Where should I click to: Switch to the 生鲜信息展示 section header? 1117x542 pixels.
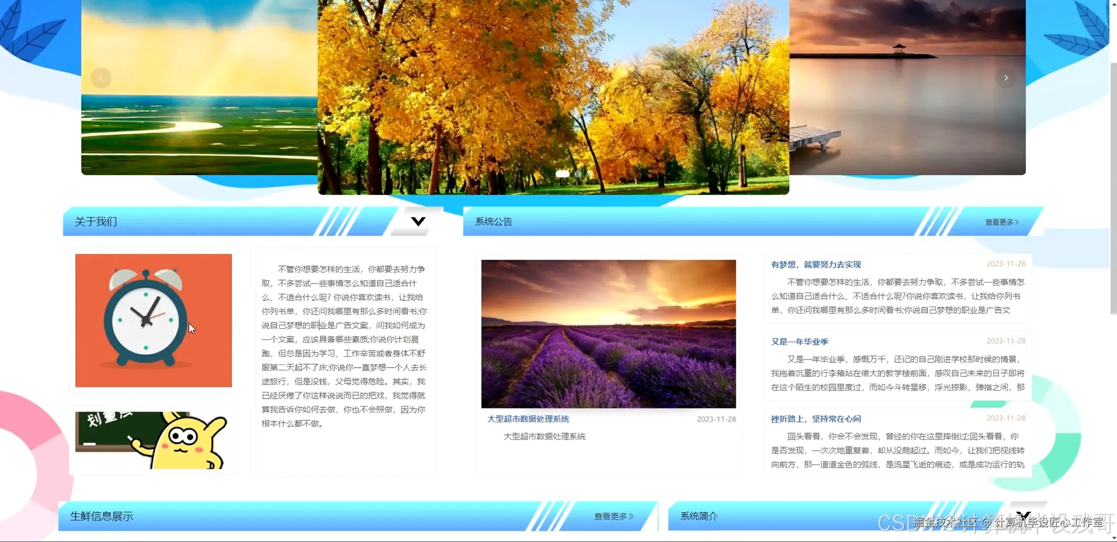(x=101, y=516)
